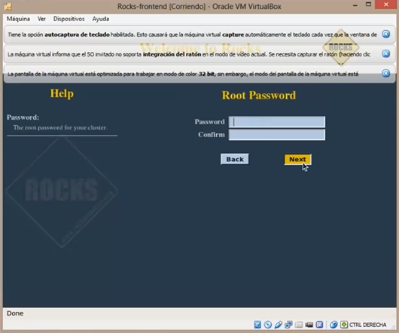
Task: Click the Back button
Action: [x=235, y=159]
